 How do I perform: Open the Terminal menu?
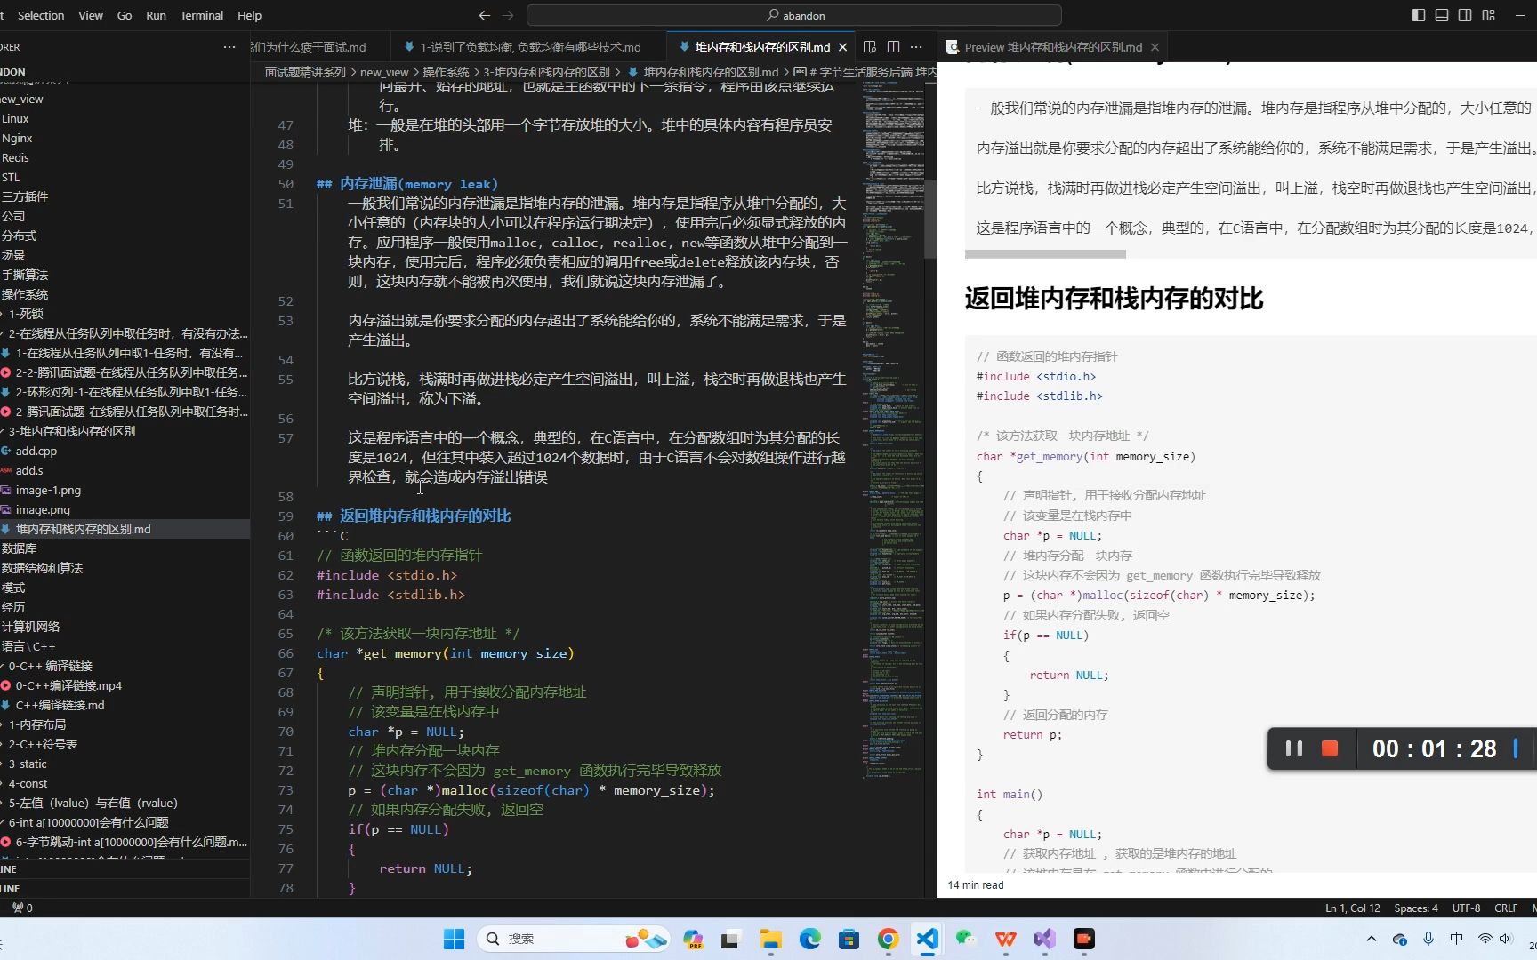202,15
